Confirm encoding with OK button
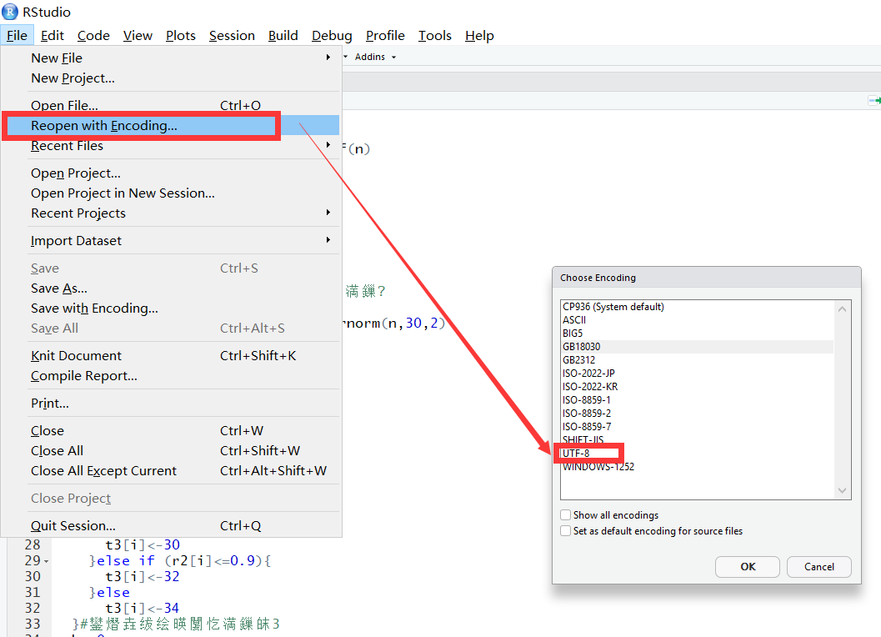The height and width of the screenshot is (637, 881). point(748,567)
